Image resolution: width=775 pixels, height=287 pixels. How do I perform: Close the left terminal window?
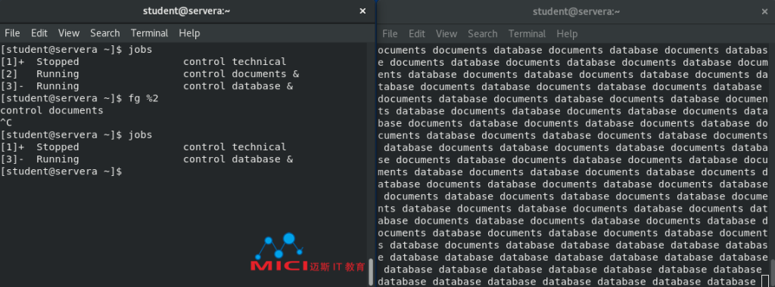click(363, 11)
